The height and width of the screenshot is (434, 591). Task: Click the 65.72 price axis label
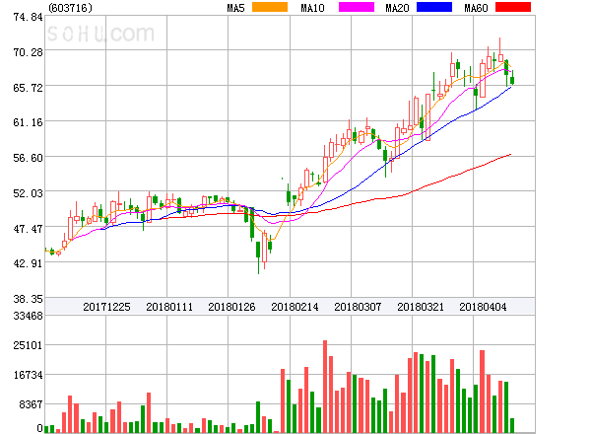(28, 88)
